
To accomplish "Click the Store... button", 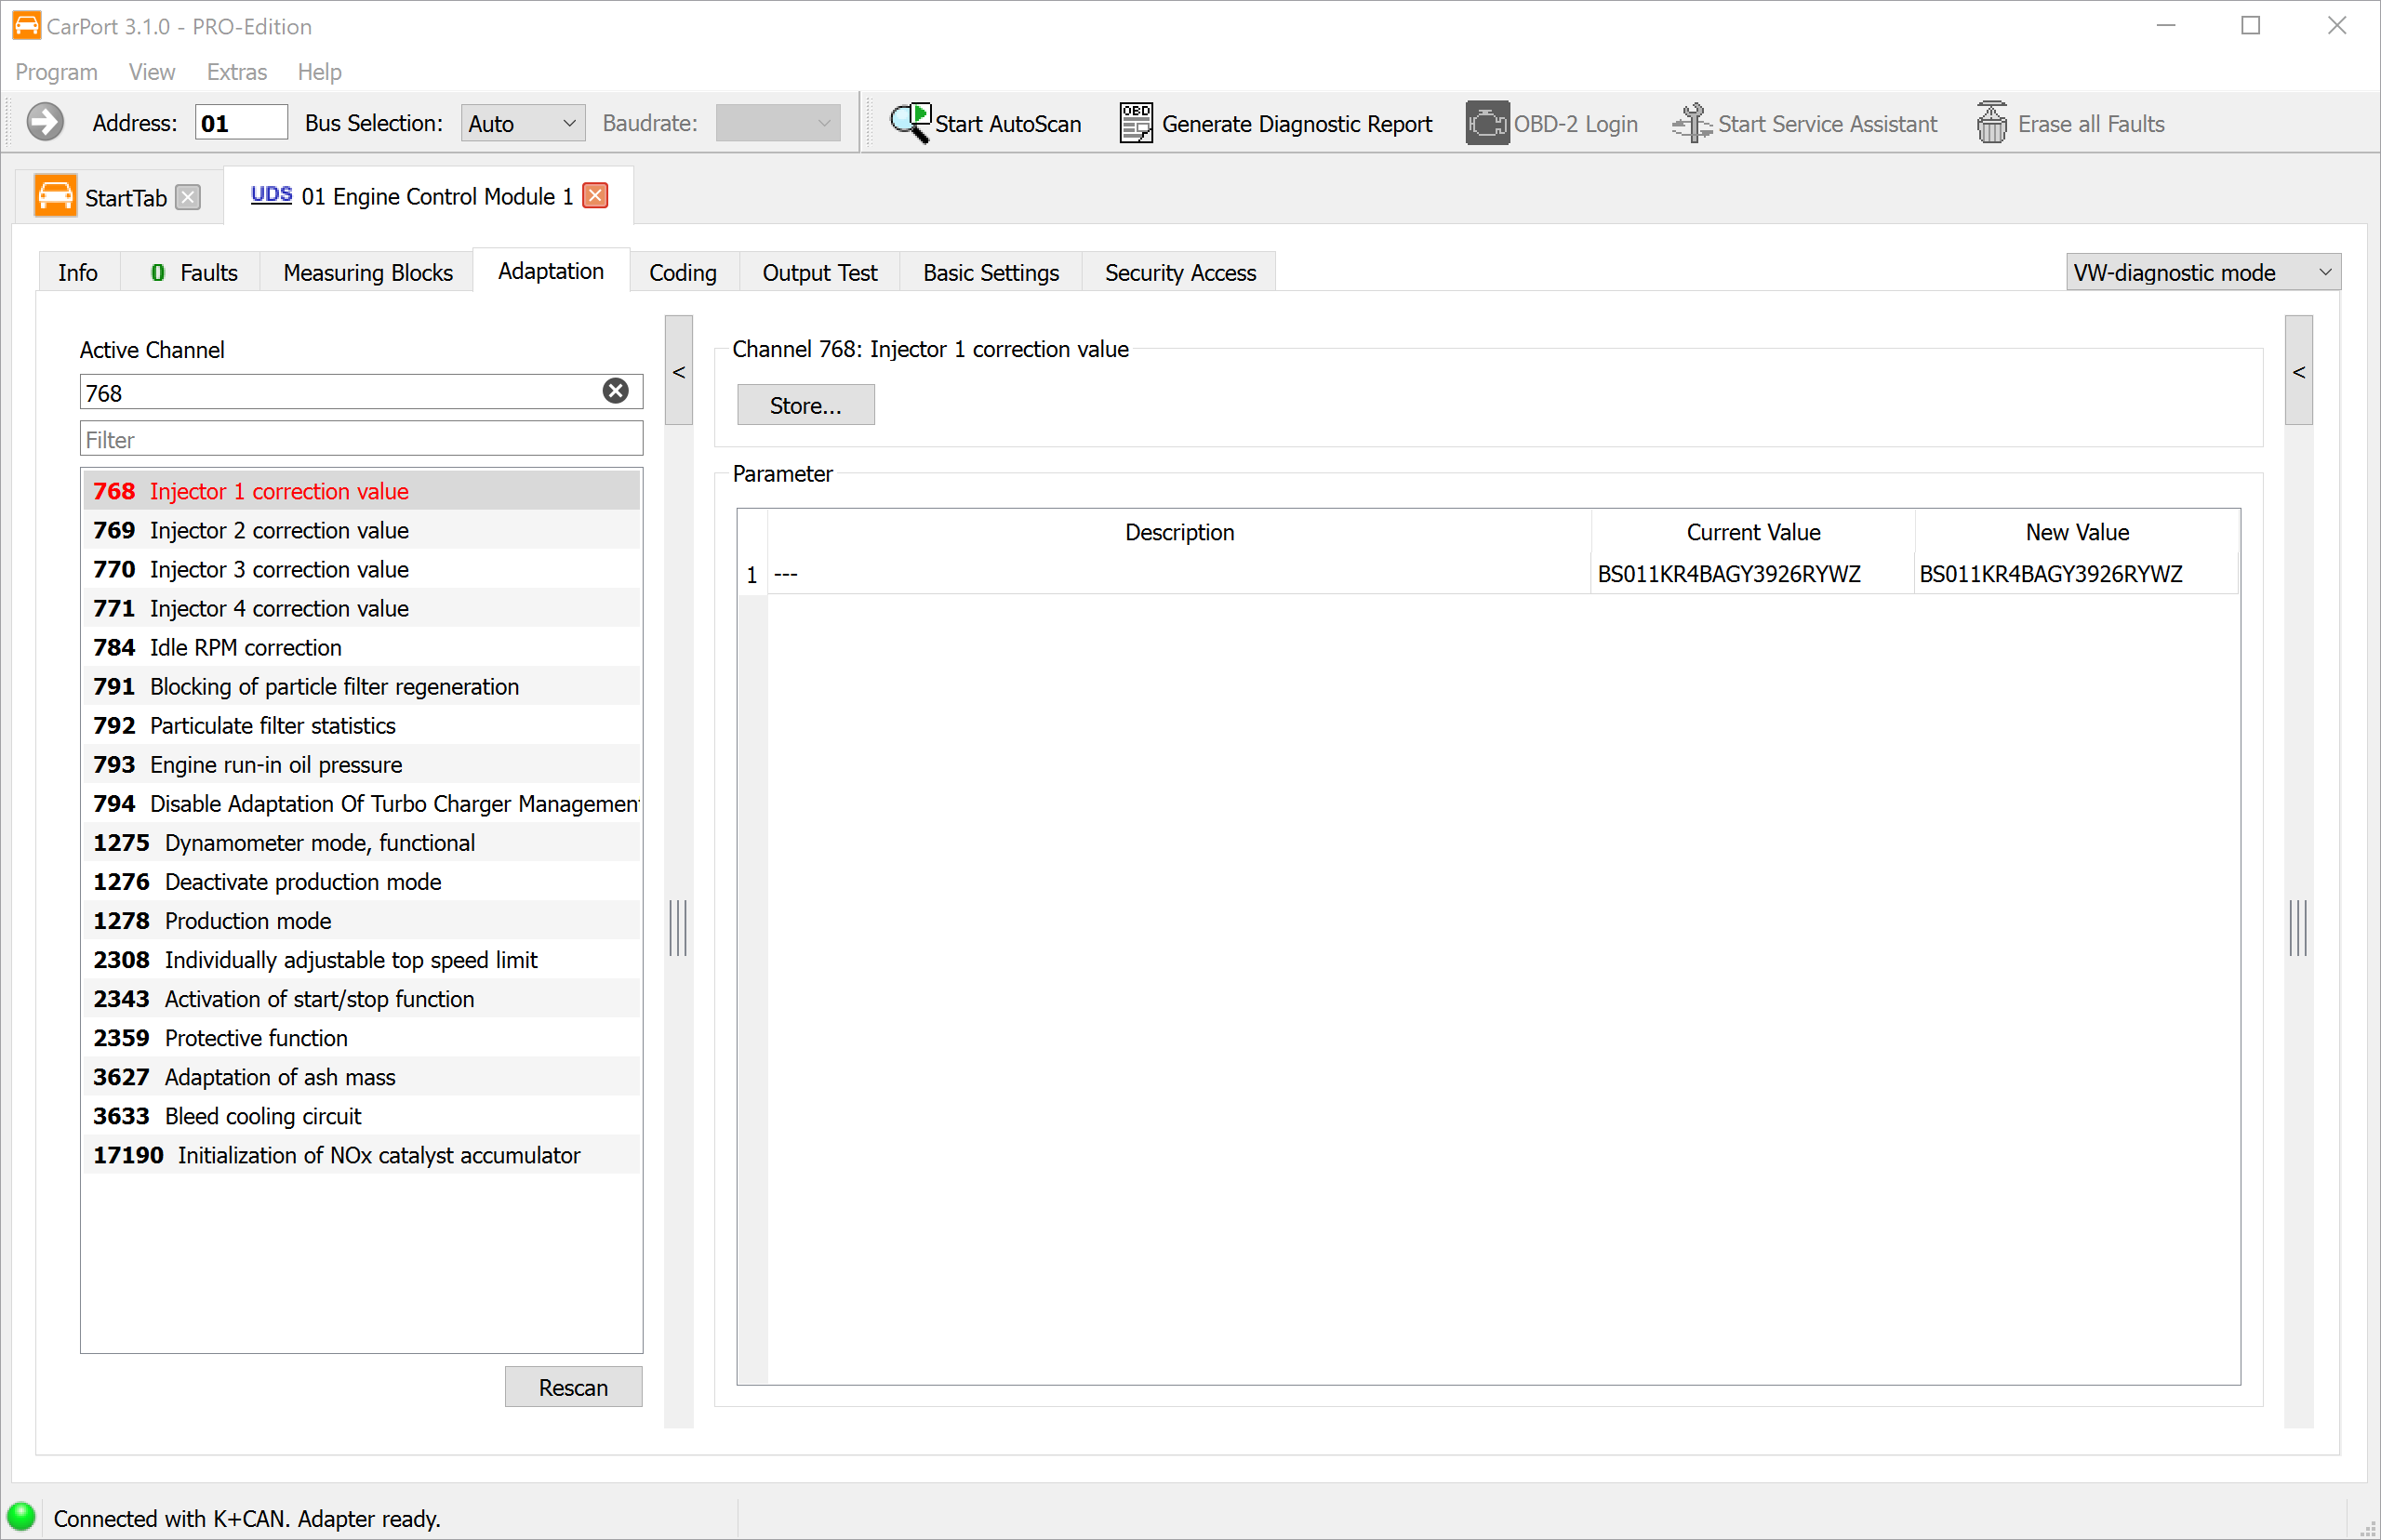I will tap(805, 405).
